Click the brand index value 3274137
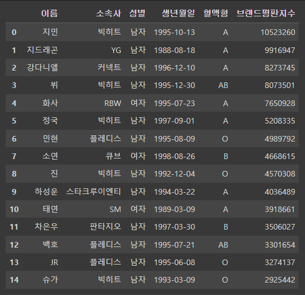 coord(280,263)
